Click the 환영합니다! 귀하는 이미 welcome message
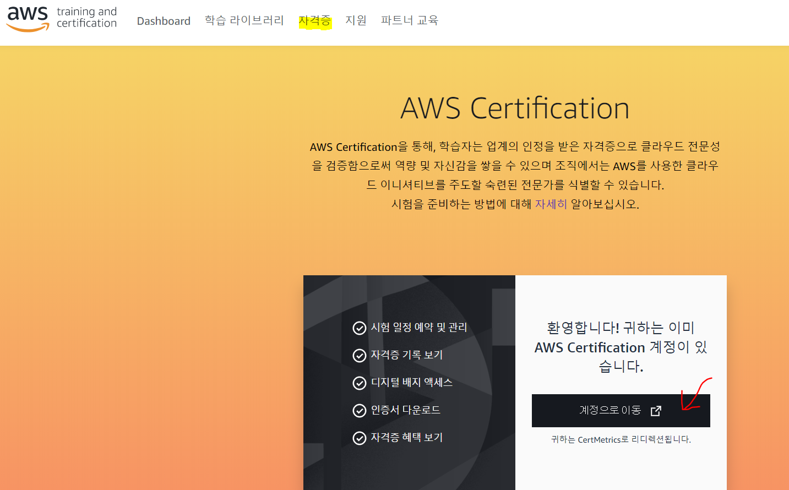The width and height of the screenshot is (789, 490). (x=621, y=347)
